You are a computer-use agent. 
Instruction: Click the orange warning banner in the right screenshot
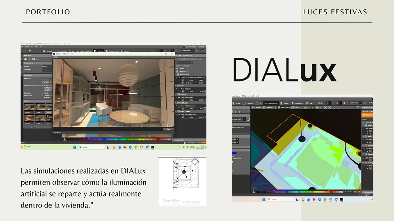coord(367,115)
